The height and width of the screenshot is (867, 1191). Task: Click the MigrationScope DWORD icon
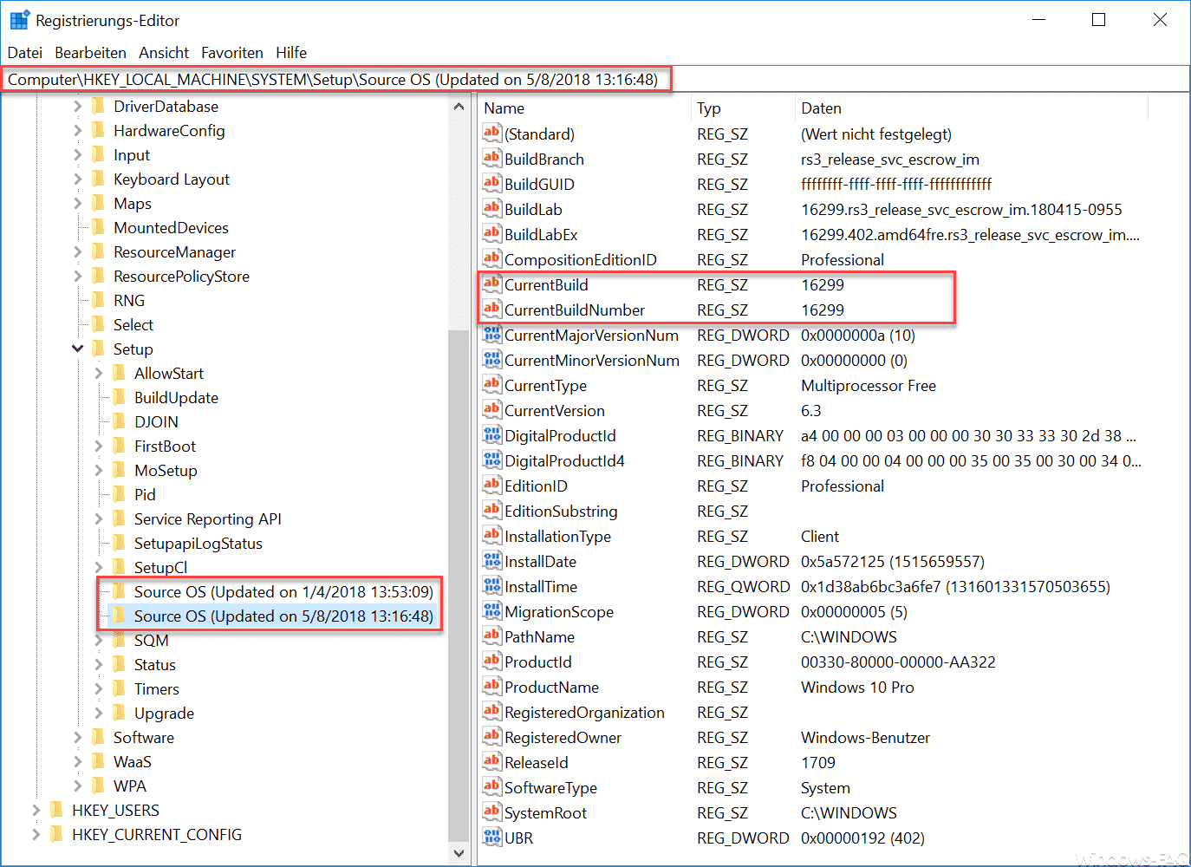492,611
